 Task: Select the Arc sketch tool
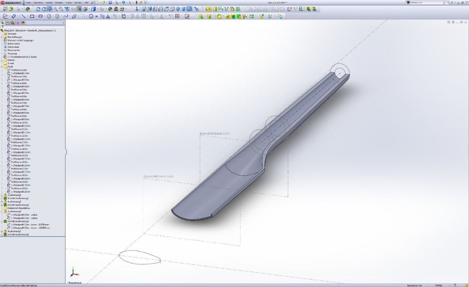[57, 16]
